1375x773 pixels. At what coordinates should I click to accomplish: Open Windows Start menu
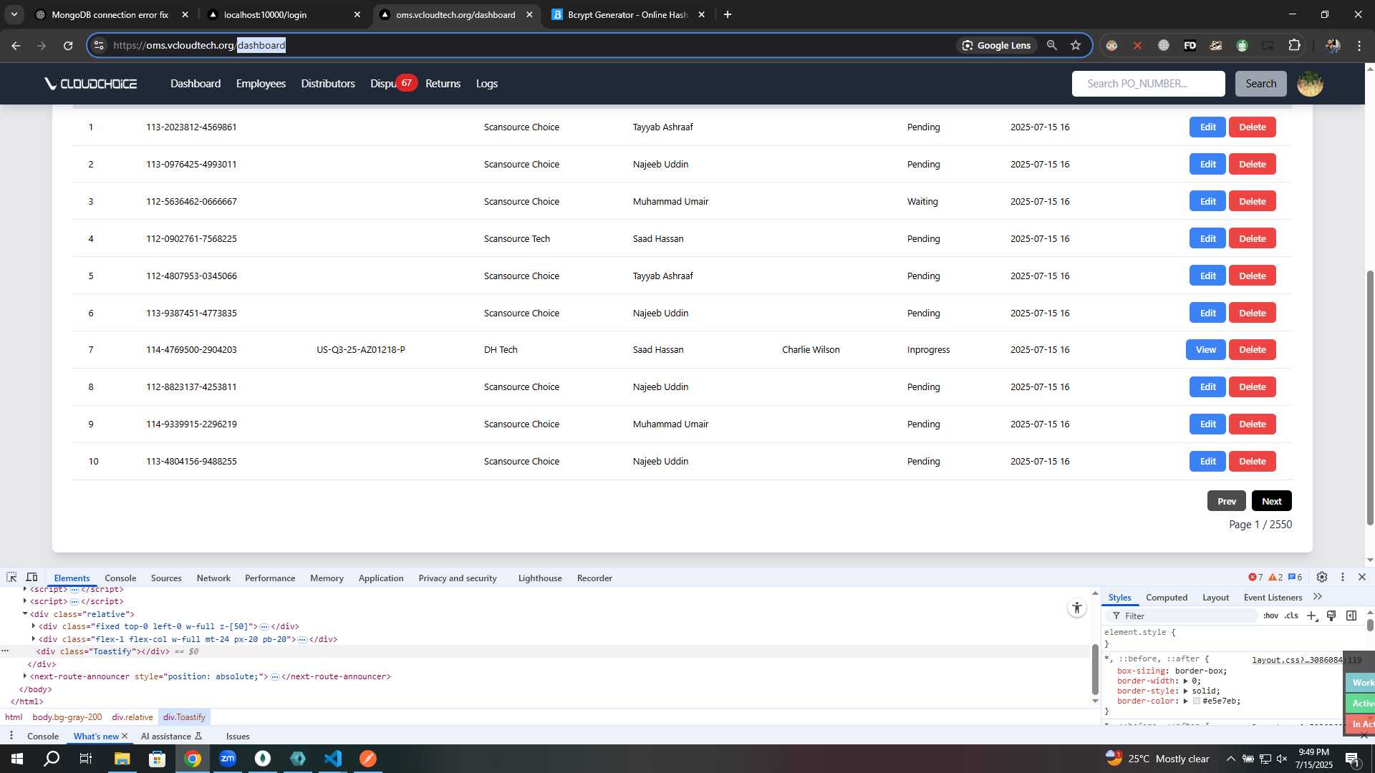pos(17,759)
